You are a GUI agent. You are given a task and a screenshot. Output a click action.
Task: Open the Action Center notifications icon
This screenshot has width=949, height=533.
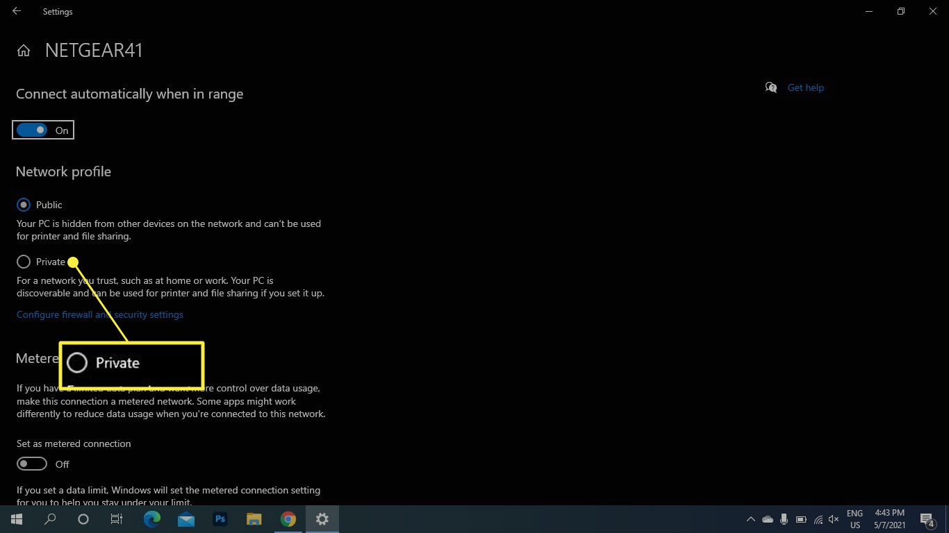click(x=926, y=519)
